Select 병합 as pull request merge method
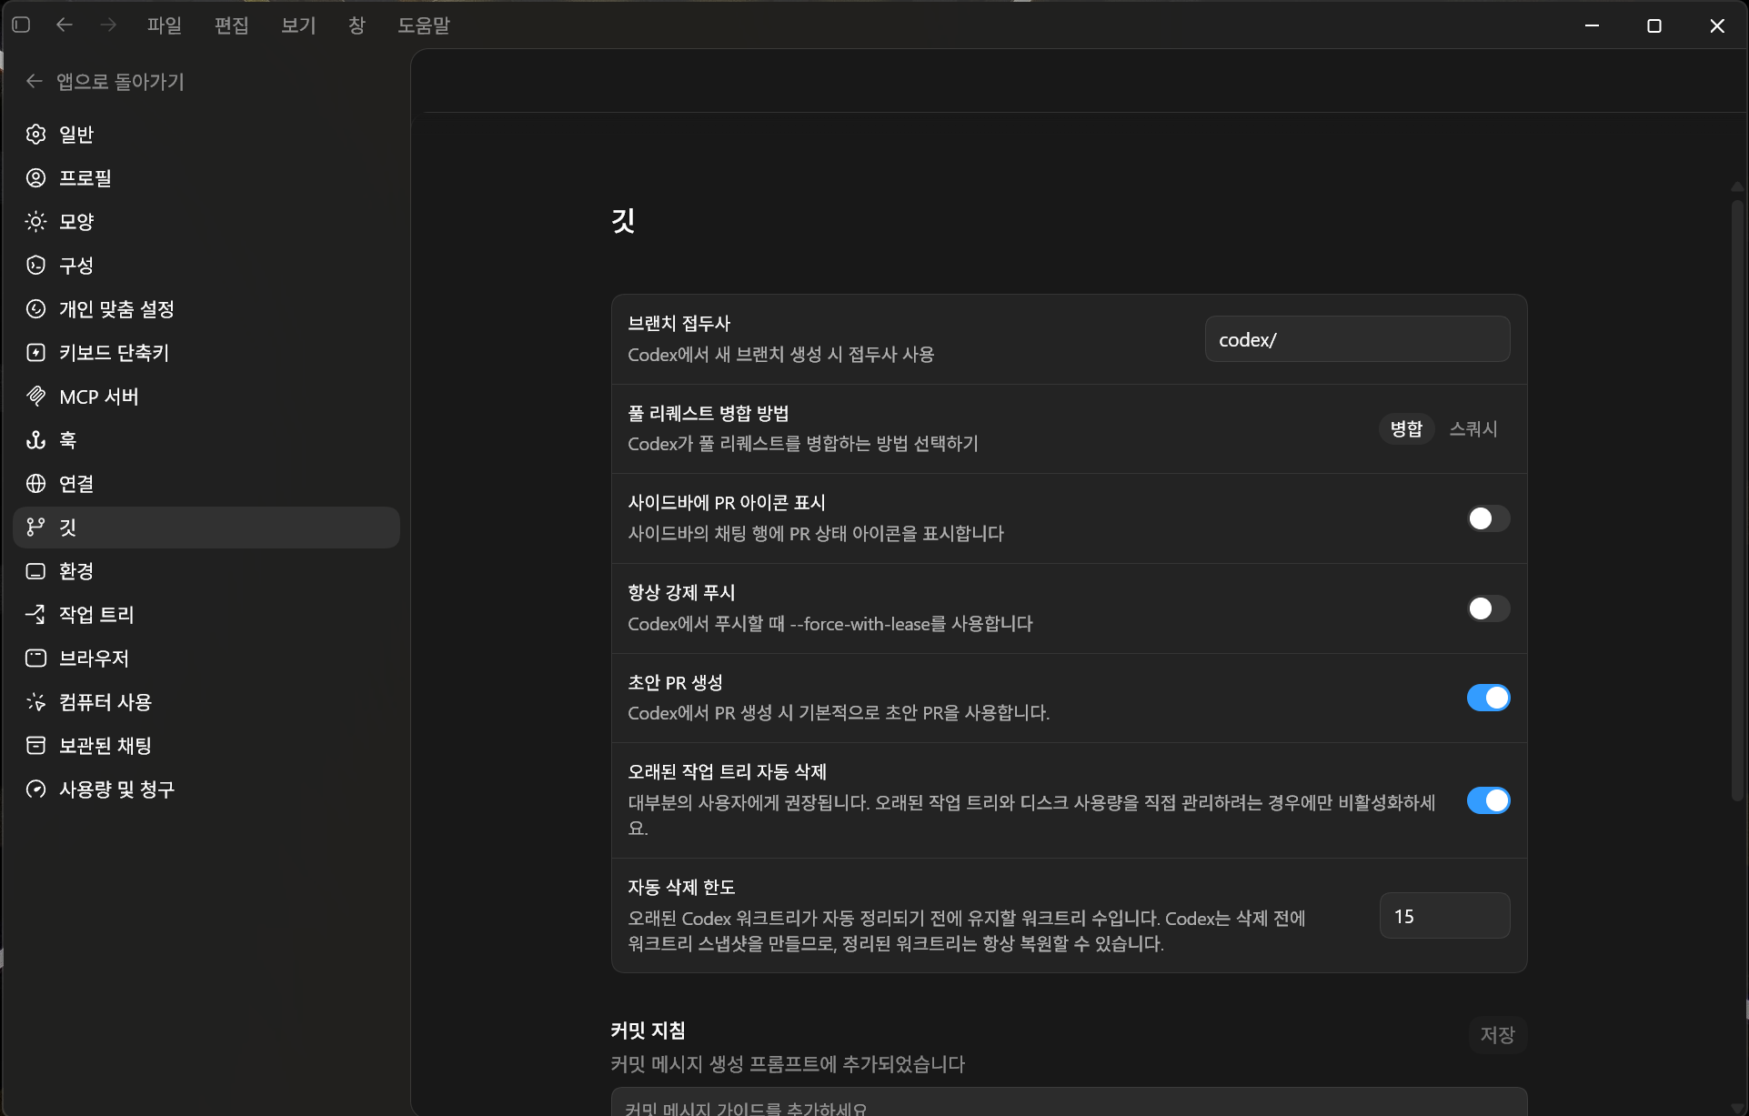 pos(1406,428)
